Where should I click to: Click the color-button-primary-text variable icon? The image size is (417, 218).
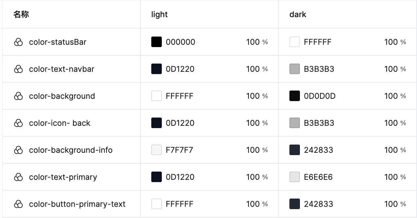coord(19,204)
